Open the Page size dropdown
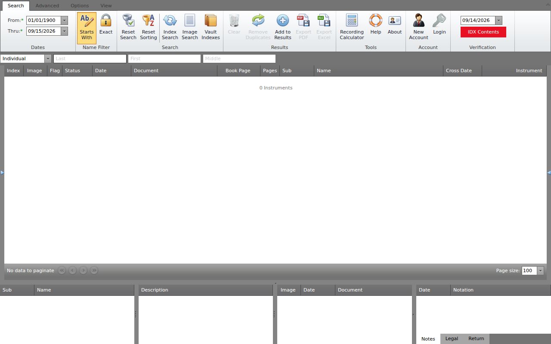Viewport: 551px width, 344px height. [x=540, y=270]
